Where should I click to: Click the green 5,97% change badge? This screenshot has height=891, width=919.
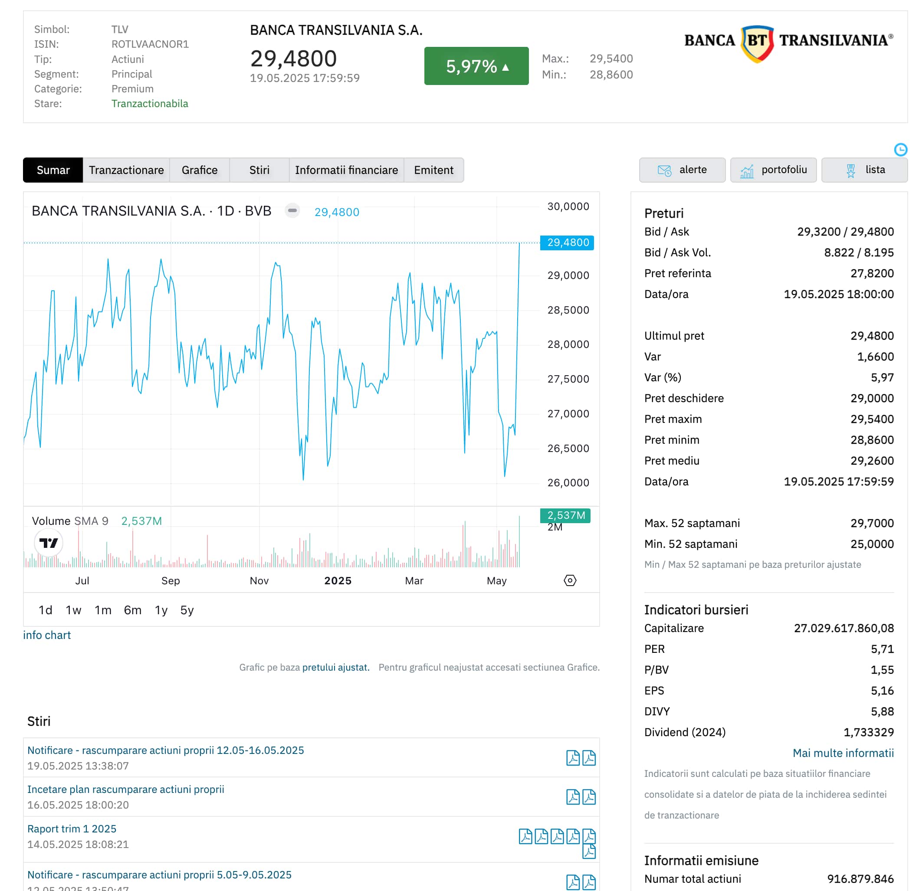(x=476, y=66)
